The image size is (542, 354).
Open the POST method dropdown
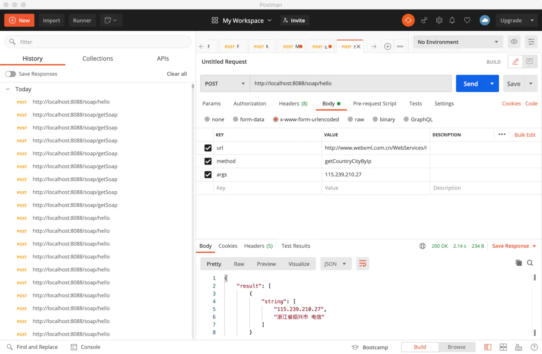(225, 84)
